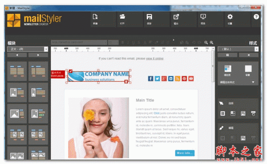This screenshot has width=267, height=164.
Task: Go to previous module category with left arrow
Action: [17, 55]
